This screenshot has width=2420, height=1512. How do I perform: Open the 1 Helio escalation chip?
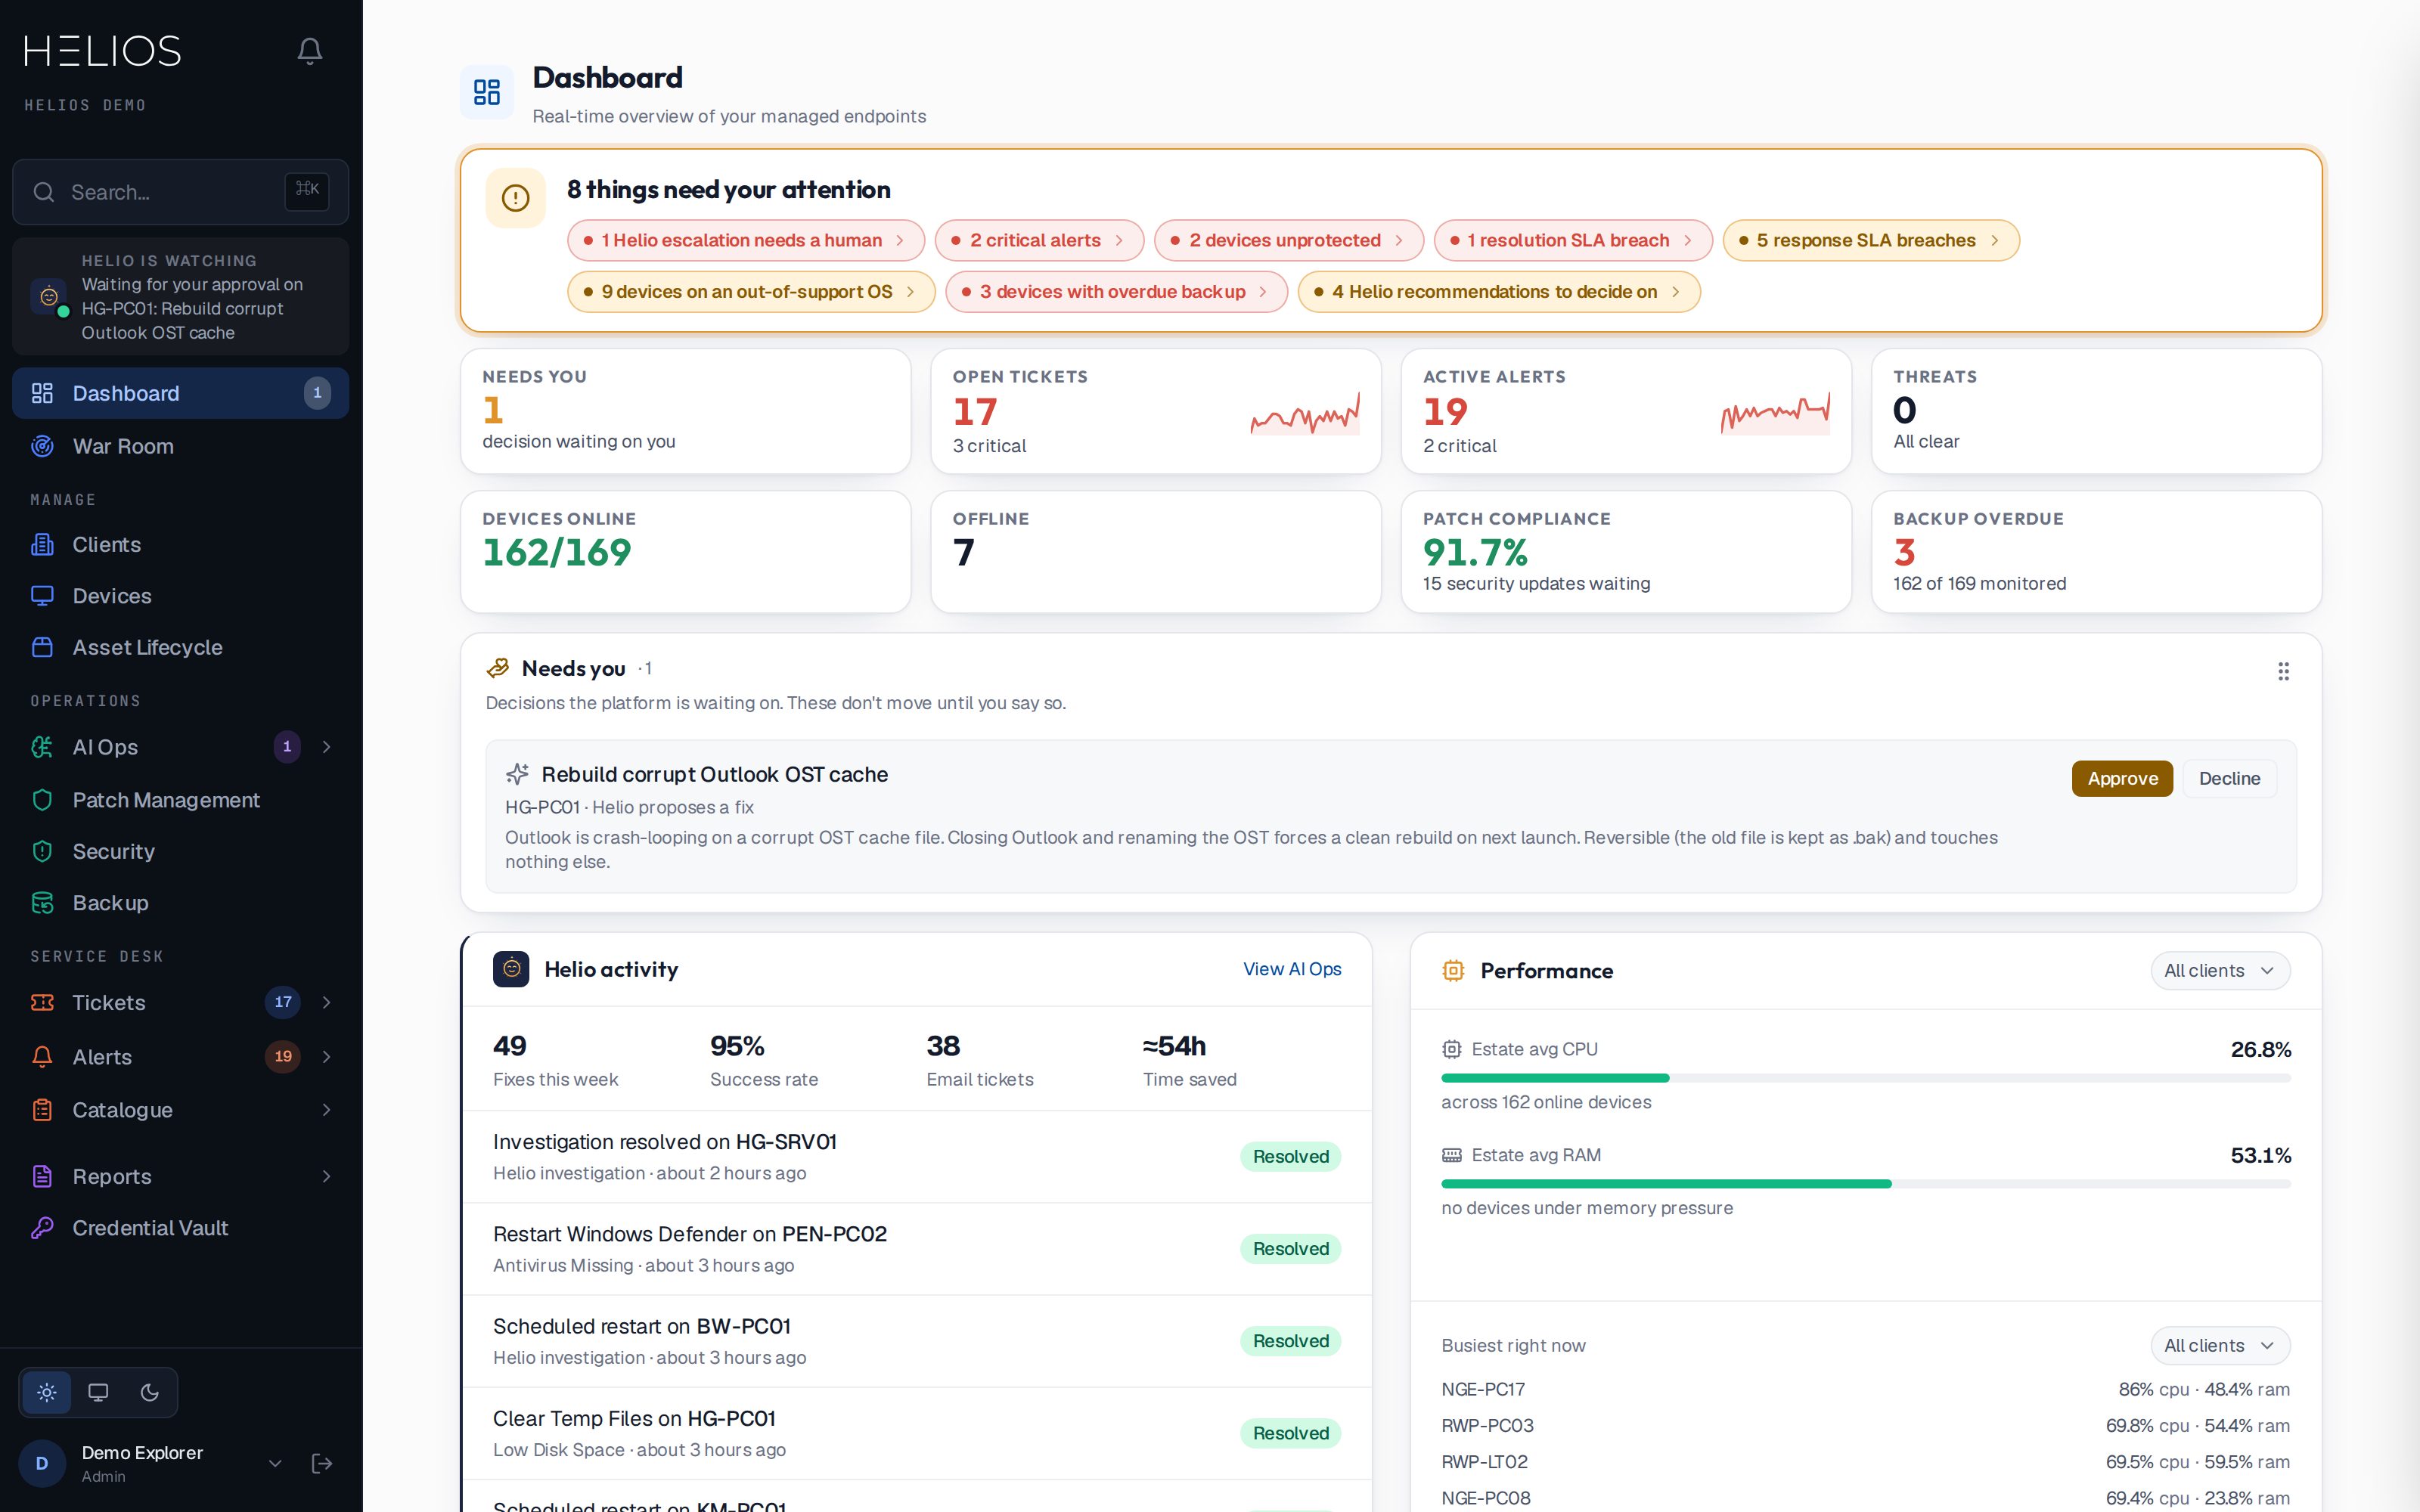(745, 240)
